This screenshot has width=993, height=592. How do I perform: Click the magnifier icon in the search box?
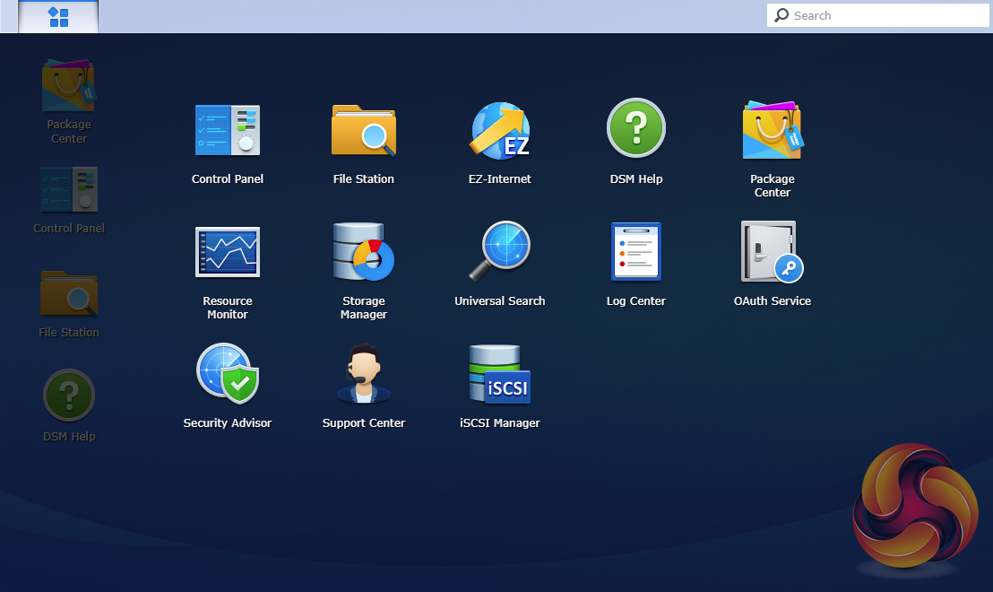pos(781,15)
